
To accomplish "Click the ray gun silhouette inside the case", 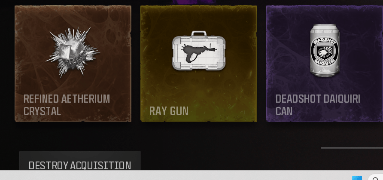I will pyautogui.click(x=198, y=52).
